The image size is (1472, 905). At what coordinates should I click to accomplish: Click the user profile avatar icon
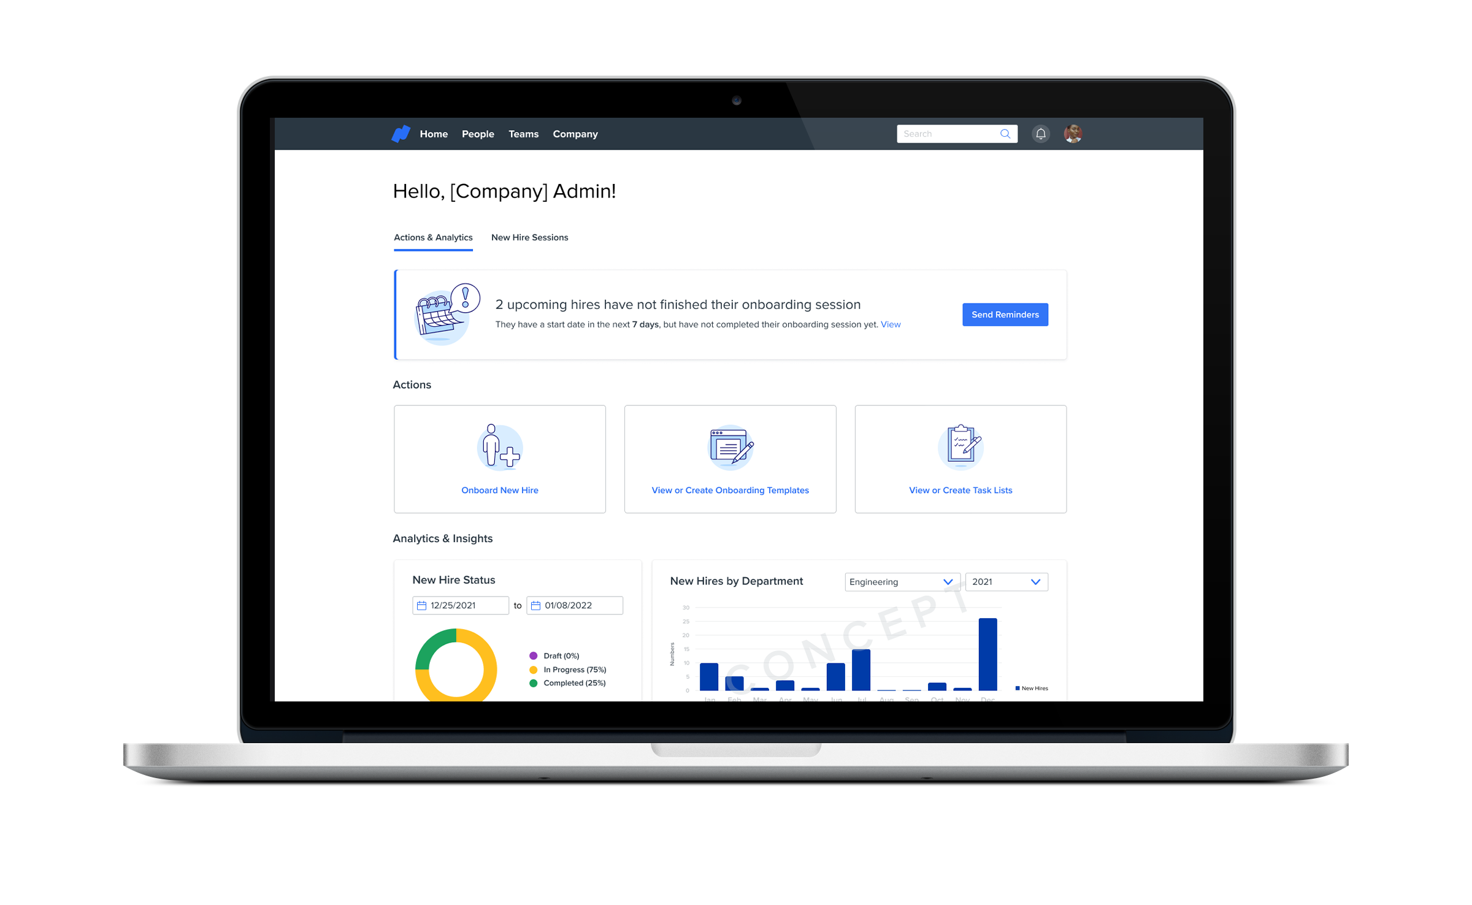click(1073, 134)
